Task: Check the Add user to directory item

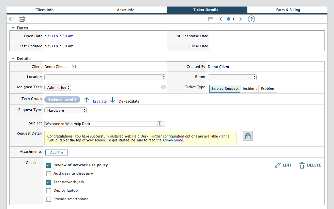Action: pyautogui.click(x=49, y=173)
